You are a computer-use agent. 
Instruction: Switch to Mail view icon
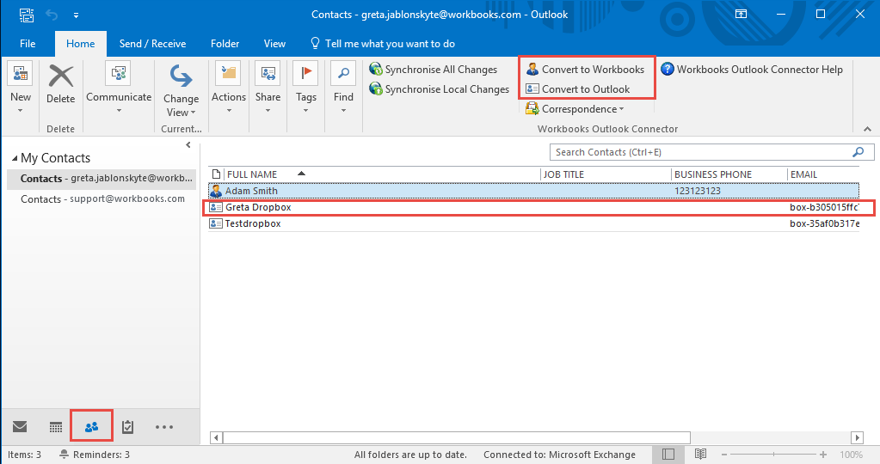(20, 426)
